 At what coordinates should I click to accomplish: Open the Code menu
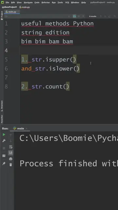tap(37, 3)
